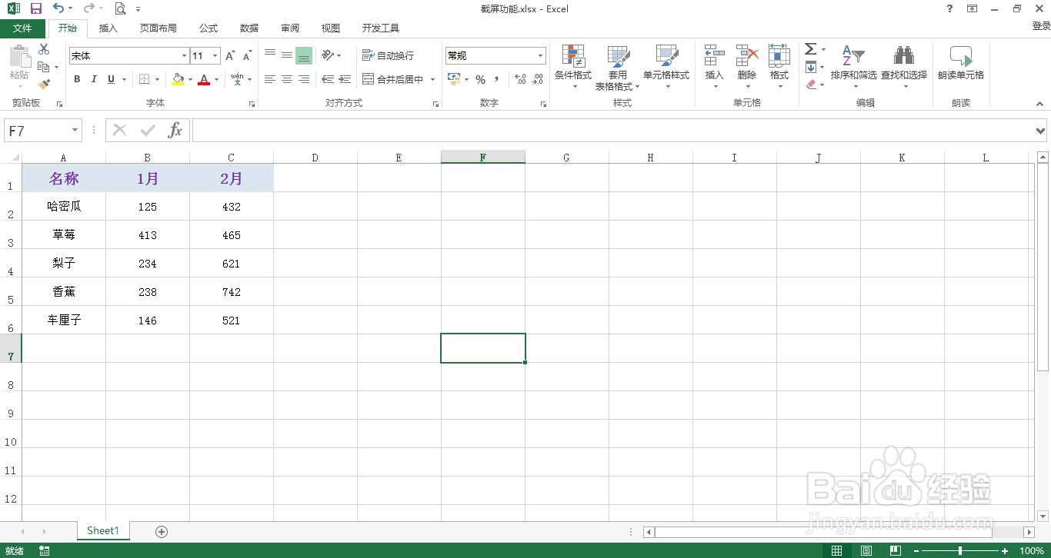Switch to the 插入 ribbon tab

(x=108, y=28)
